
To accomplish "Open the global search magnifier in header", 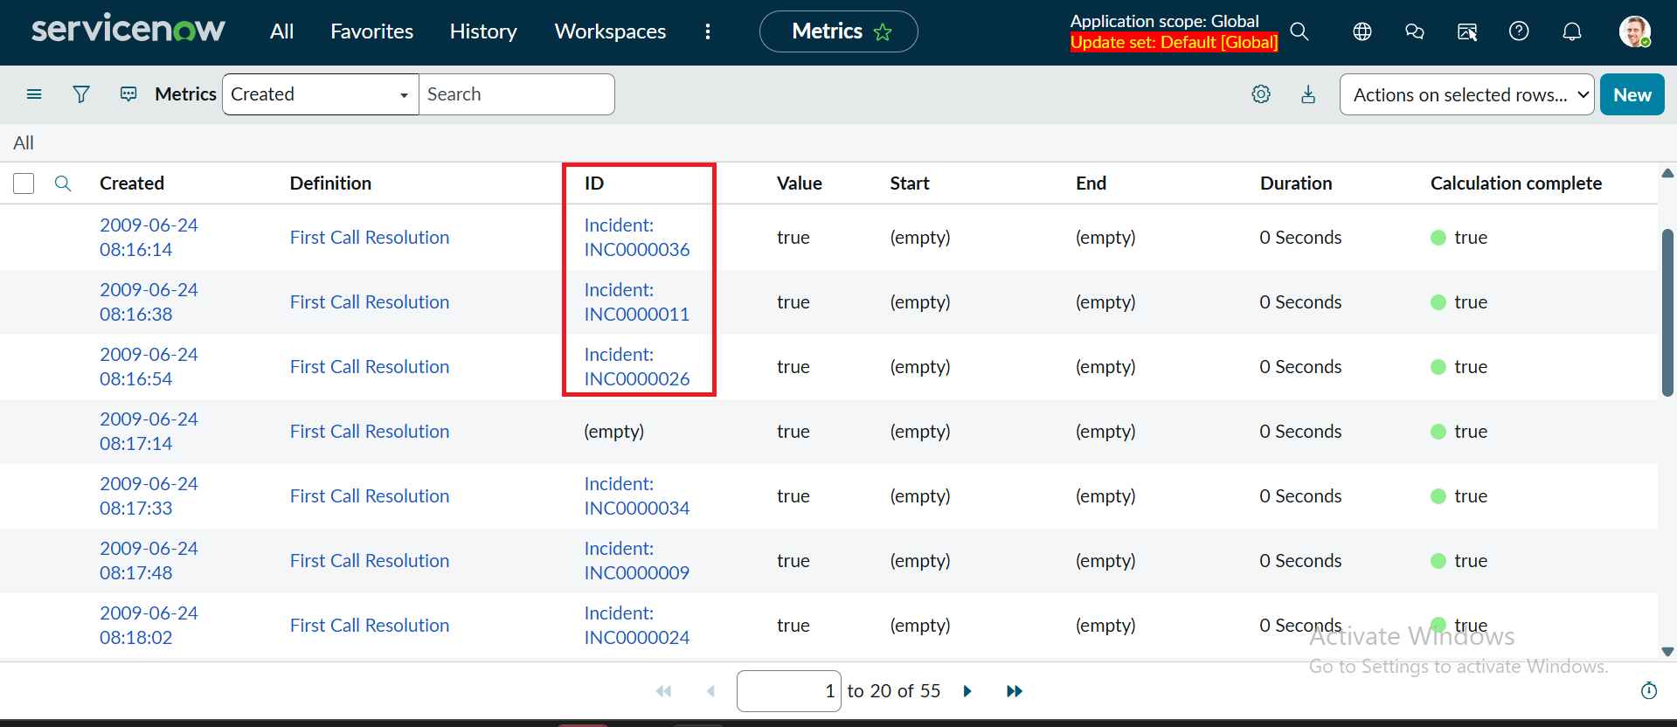I will pyautogui.click(x=1299, y=31).
